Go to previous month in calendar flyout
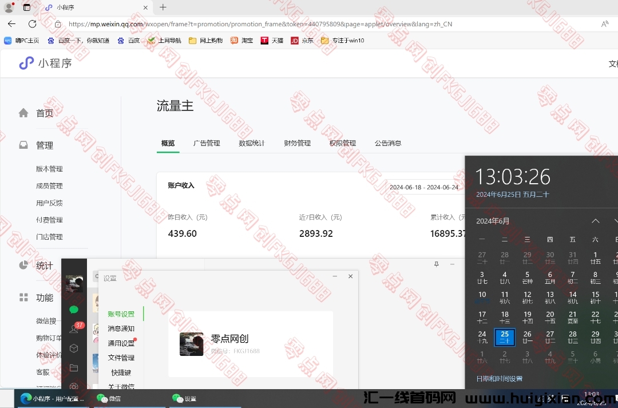 click(596, 221)
